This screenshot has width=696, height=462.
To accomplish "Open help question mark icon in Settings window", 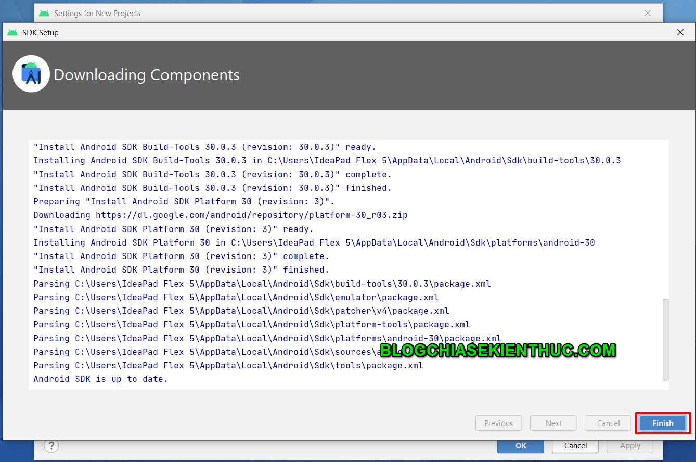I will pyautogui.click(x=51, y=446).
